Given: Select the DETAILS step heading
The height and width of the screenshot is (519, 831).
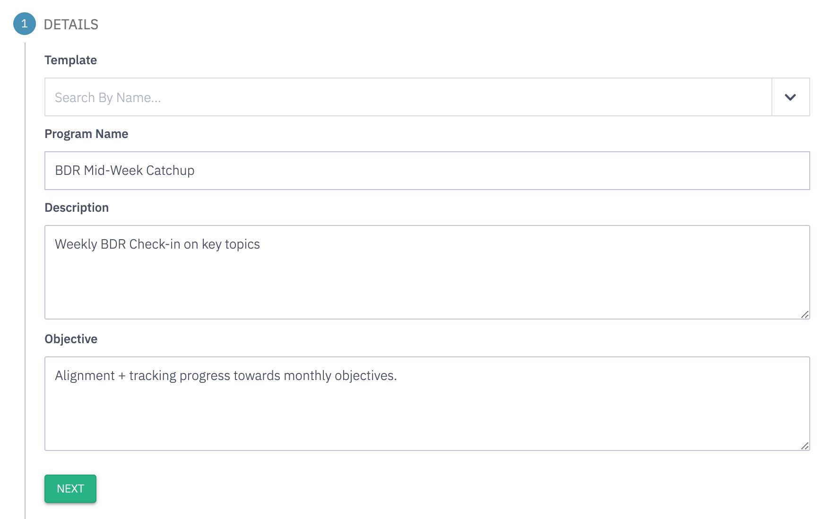Looking at the screenshot, I should (71, 25).
